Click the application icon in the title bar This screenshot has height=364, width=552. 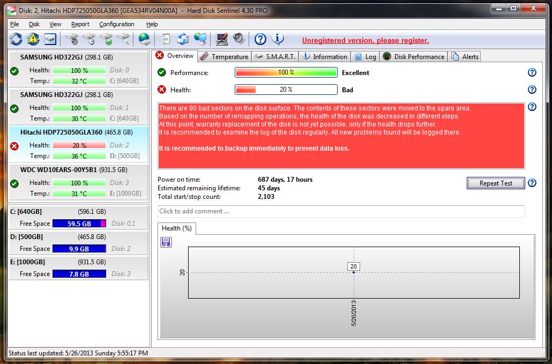(x=12, y=11)
